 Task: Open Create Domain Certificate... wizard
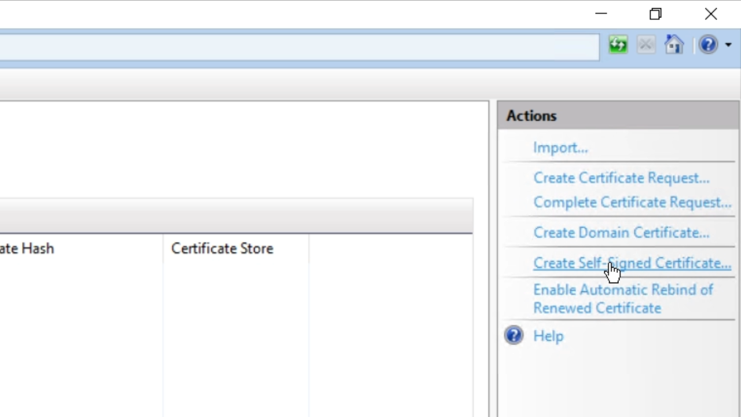[x=621, y=232]
